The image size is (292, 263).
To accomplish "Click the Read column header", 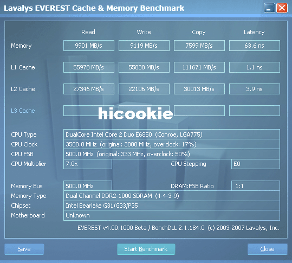I will [x=88, y=32].
